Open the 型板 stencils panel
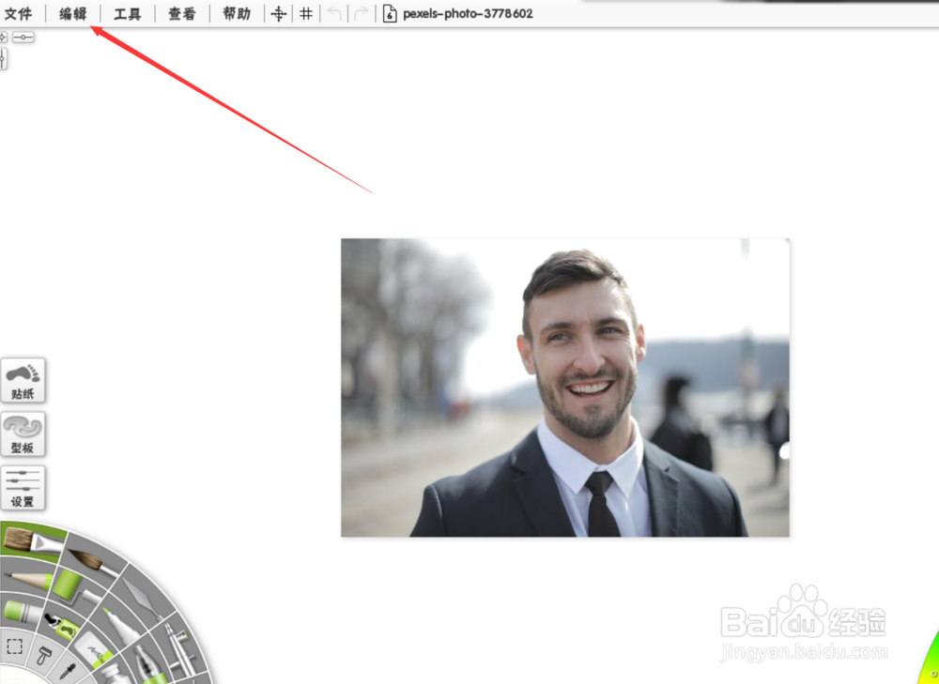939x684 pixels. 23,433
